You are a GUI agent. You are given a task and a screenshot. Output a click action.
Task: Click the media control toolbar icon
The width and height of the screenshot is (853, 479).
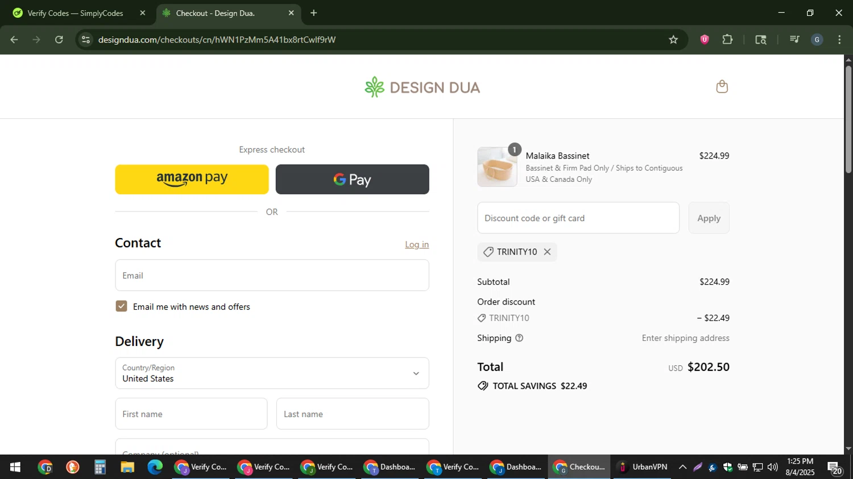(x=794, y=40)
